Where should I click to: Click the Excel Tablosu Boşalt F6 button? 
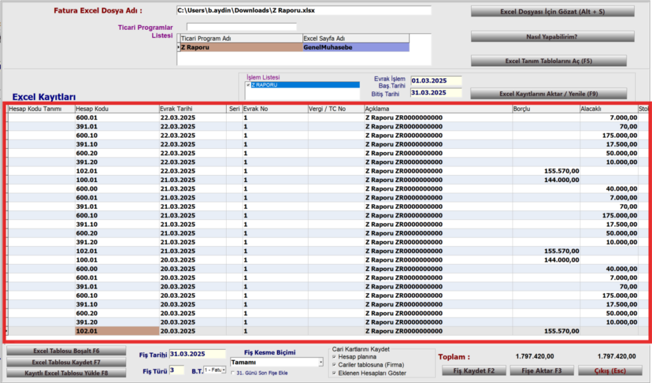(66, 351)
